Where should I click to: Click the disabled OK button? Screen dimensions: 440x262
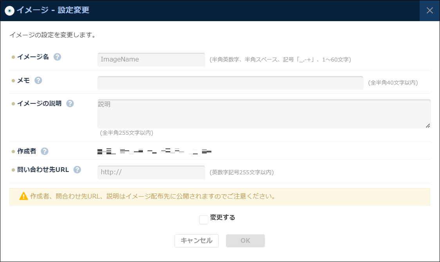pyautogui.click(x=245, y=240)
